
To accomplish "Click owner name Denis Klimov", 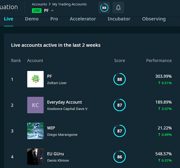I will click(x=58, y=161).
